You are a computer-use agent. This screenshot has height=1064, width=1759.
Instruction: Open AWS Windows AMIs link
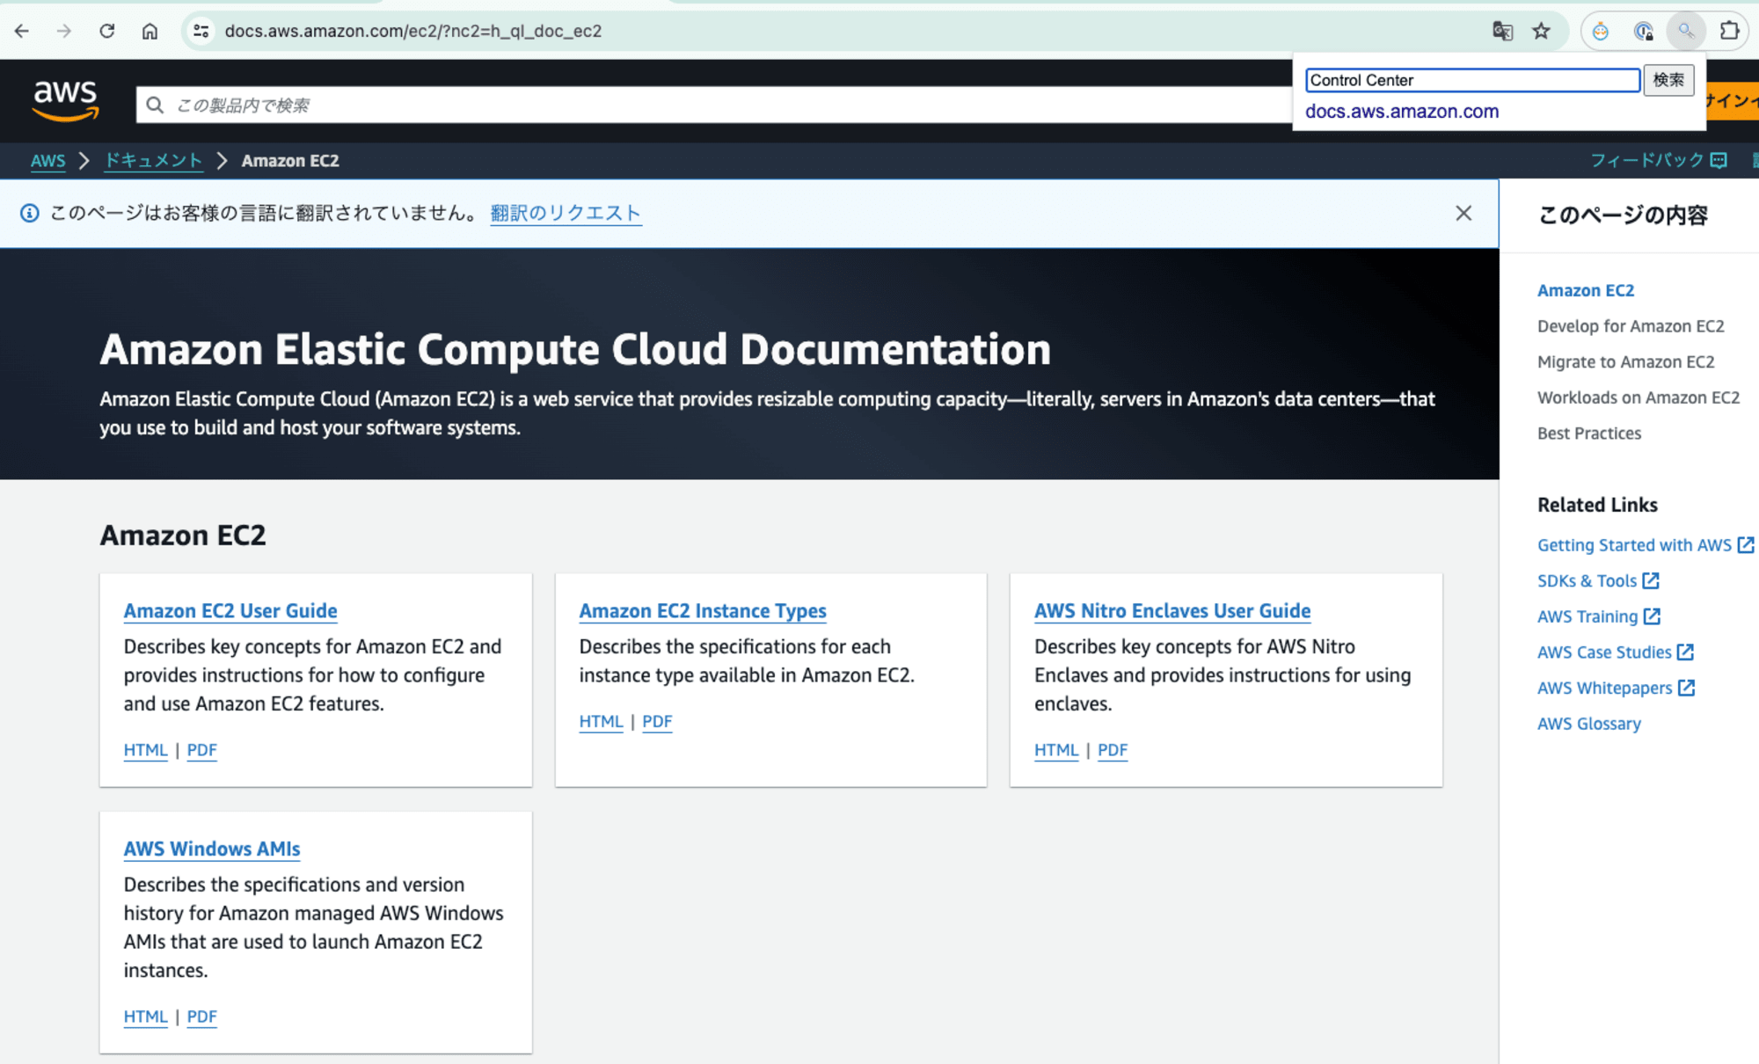pyautogui.click(x=212, y=849)
